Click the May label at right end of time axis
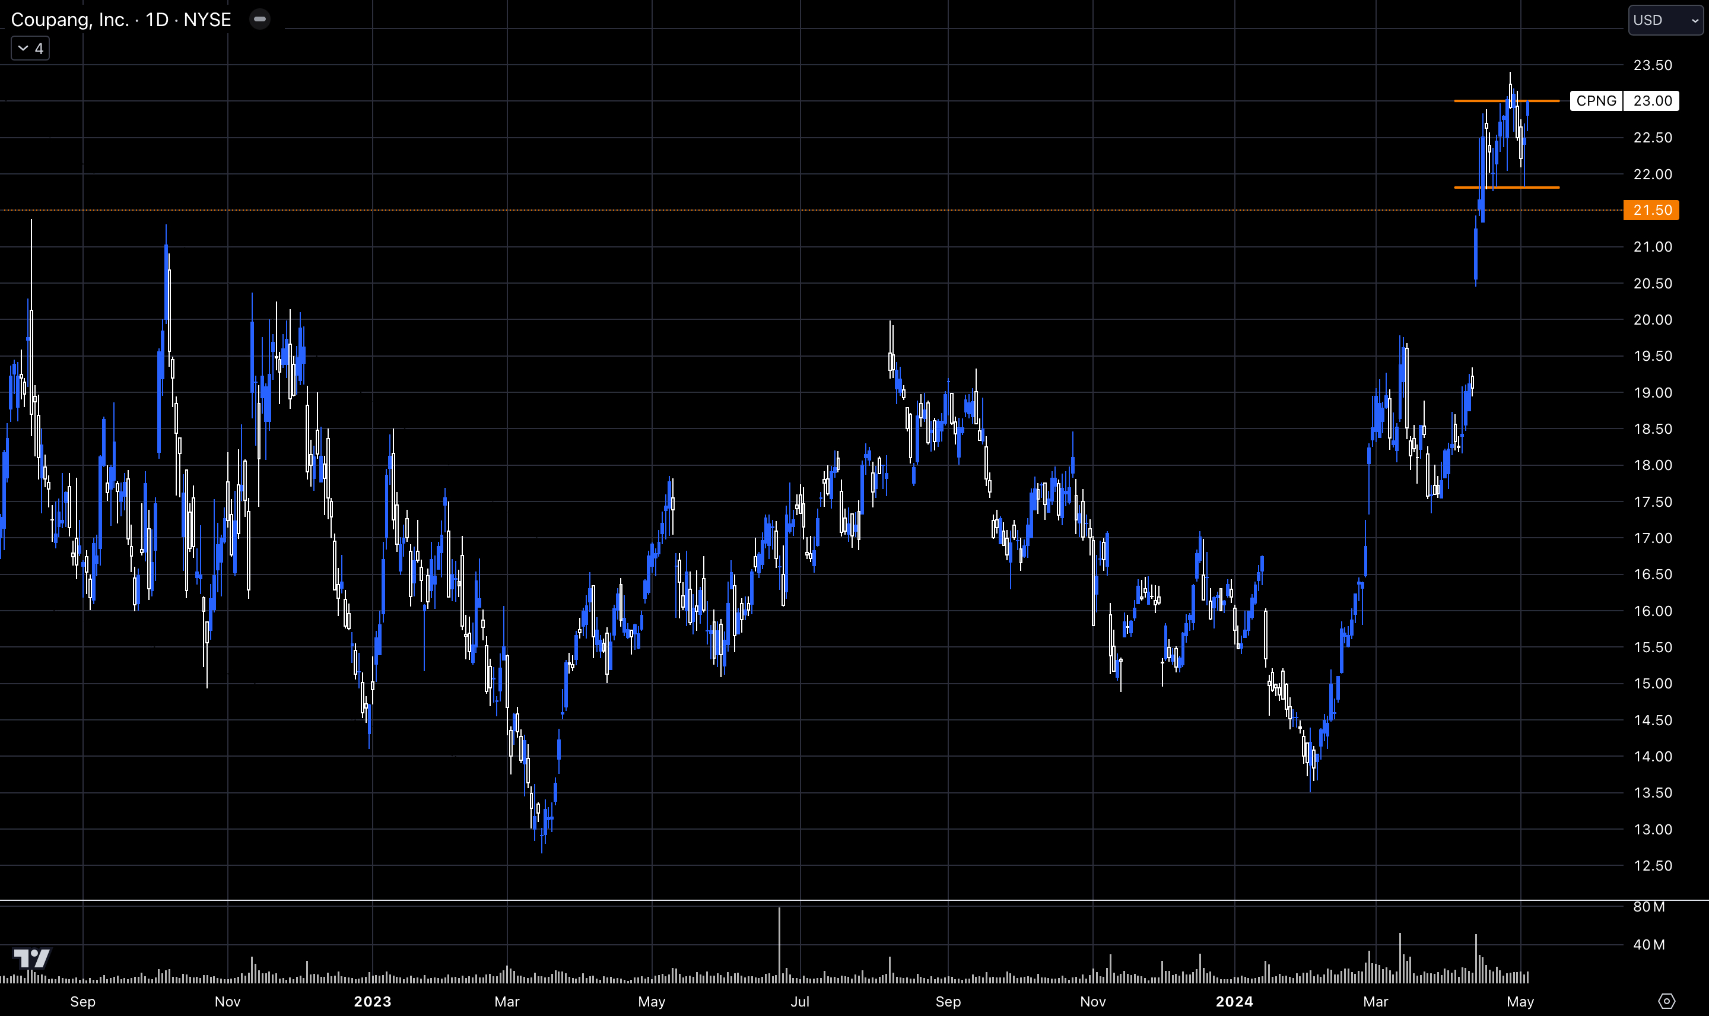This screenshot has width=1709, height=1016. 1520,1002
